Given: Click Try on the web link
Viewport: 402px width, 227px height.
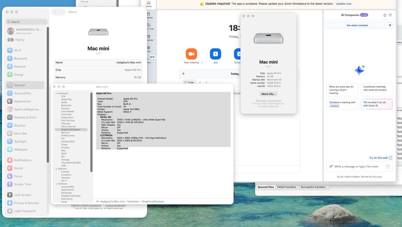Looking at the screenshot, I should tap(381, 158).
